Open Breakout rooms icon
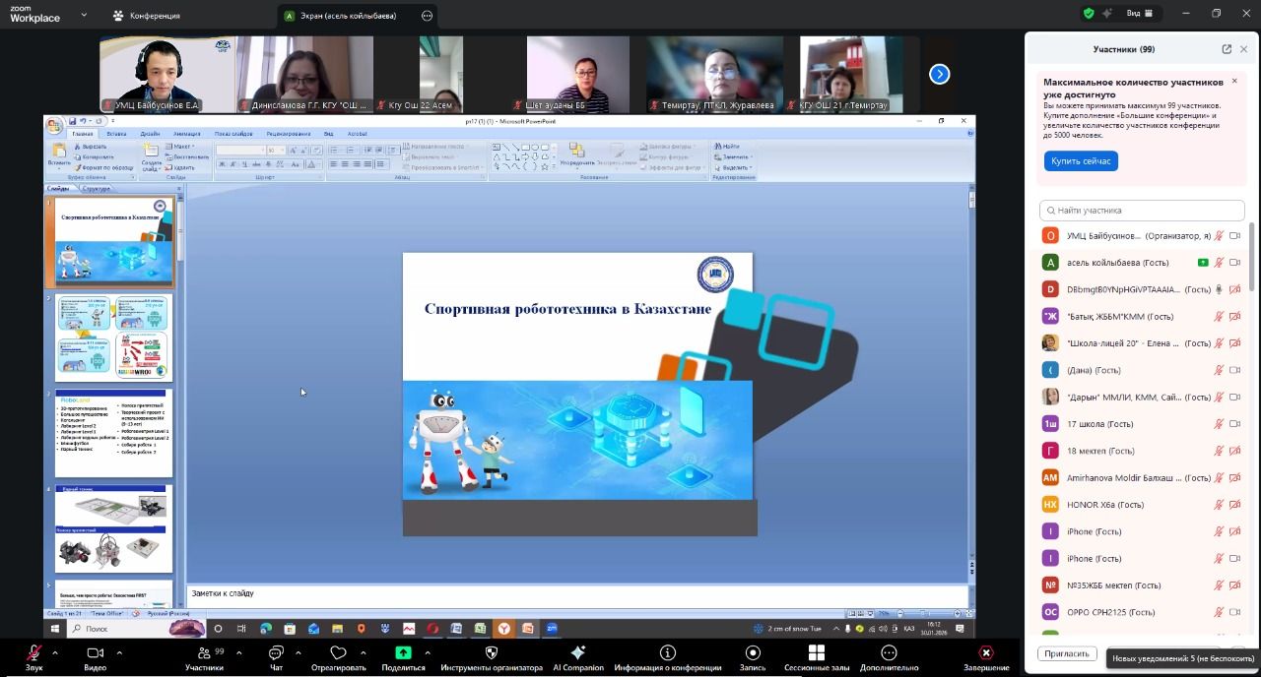Image resolution: width=1261 pixels, height=677 pixels. pos(816,653)
